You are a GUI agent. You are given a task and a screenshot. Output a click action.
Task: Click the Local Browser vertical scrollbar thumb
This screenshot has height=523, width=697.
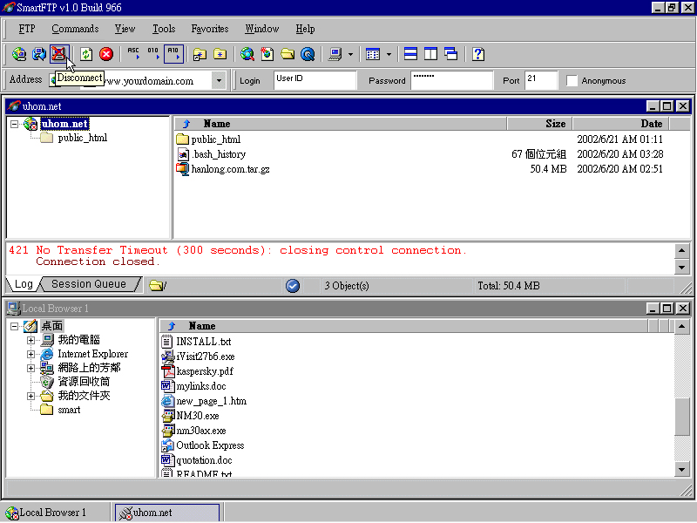click(682, 417)
